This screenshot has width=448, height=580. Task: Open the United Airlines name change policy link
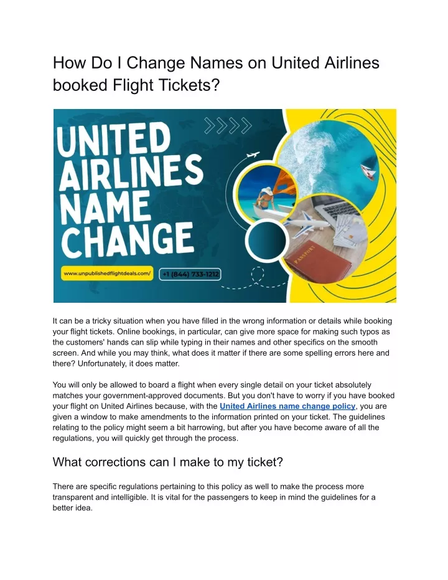point(287,406)
